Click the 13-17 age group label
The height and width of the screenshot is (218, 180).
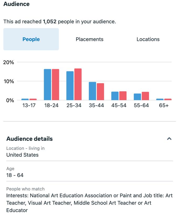[x=29, y=105]
